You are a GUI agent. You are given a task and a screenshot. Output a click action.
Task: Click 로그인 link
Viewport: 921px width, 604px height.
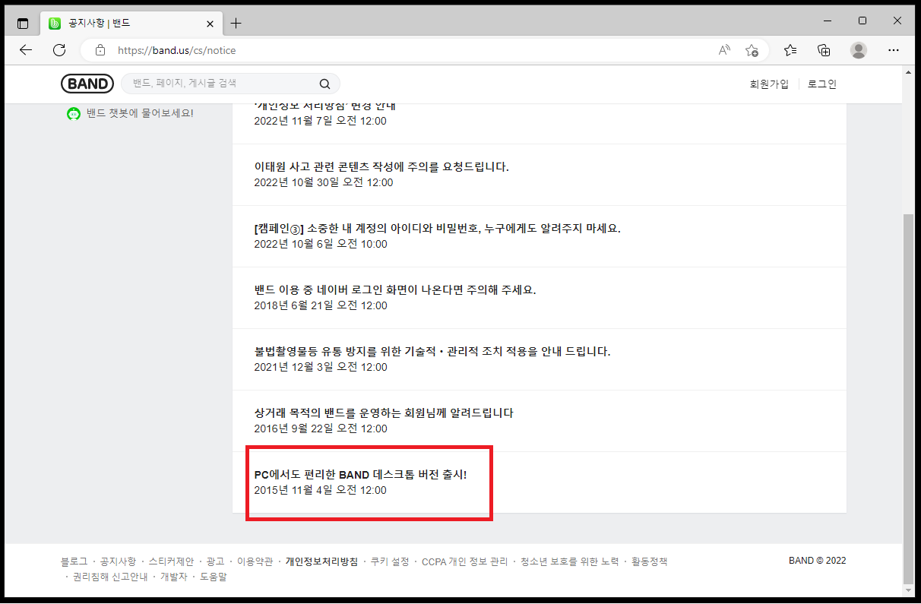point(822,84)
